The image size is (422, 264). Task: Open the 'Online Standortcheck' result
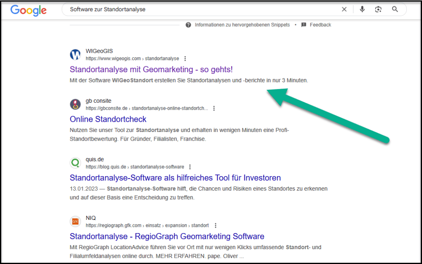click(108, 119)
